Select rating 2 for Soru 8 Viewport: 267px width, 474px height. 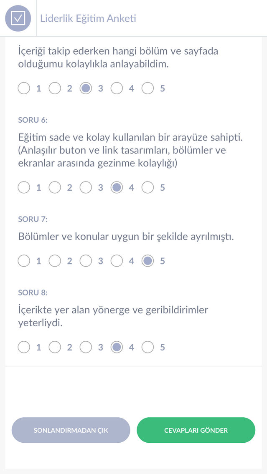(55, 347)
